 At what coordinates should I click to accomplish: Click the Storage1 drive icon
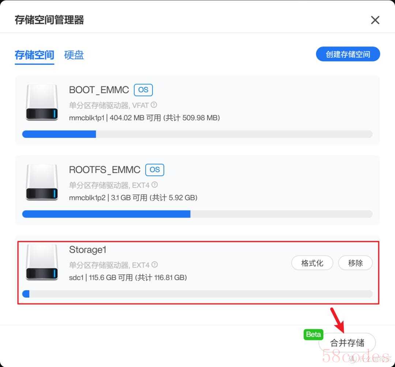[42, 262]
